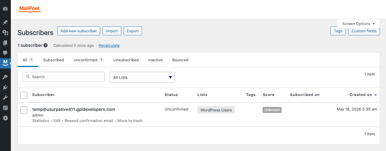386x151 pixels.
Task: Click the MailPoet logo
Action: [30, 9]
